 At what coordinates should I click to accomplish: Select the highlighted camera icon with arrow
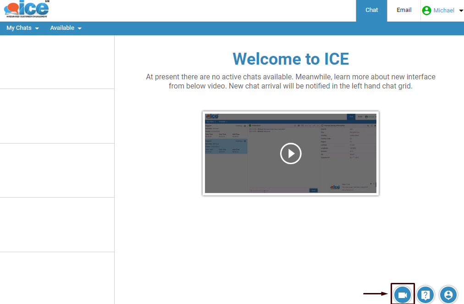(x=403, y=295)
